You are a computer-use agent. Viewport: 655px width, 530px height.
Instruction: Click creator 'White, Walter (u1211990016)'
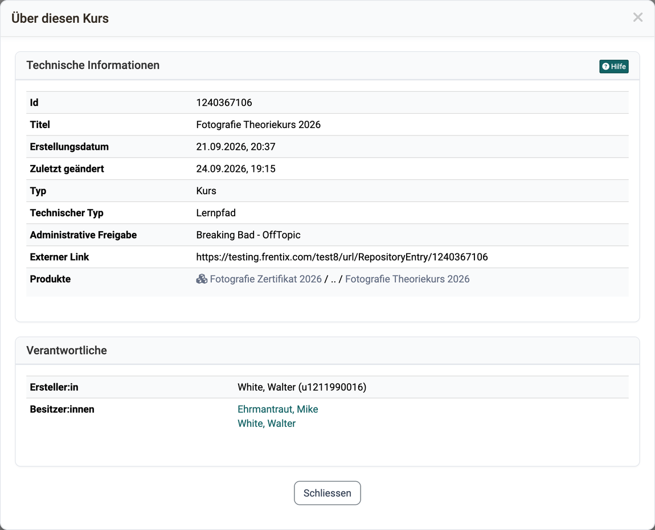coord(302,387)
